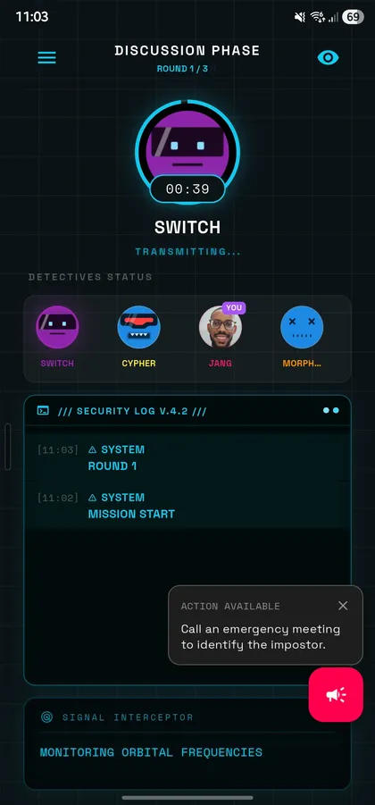Click the YOU badge on Jang
375x805 pixels.
(233, 308)
